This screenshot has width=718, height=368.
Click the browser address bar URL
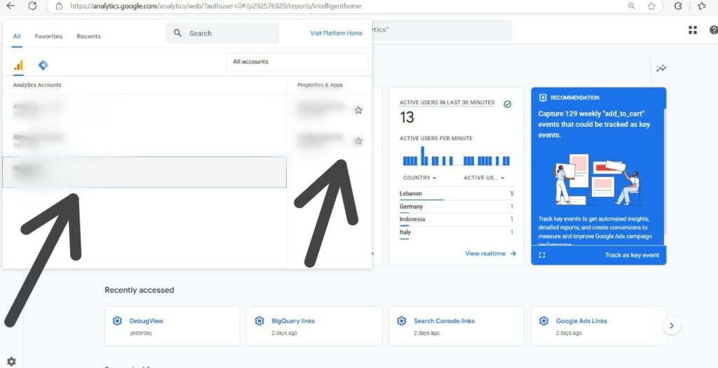(x=215, y=6)
